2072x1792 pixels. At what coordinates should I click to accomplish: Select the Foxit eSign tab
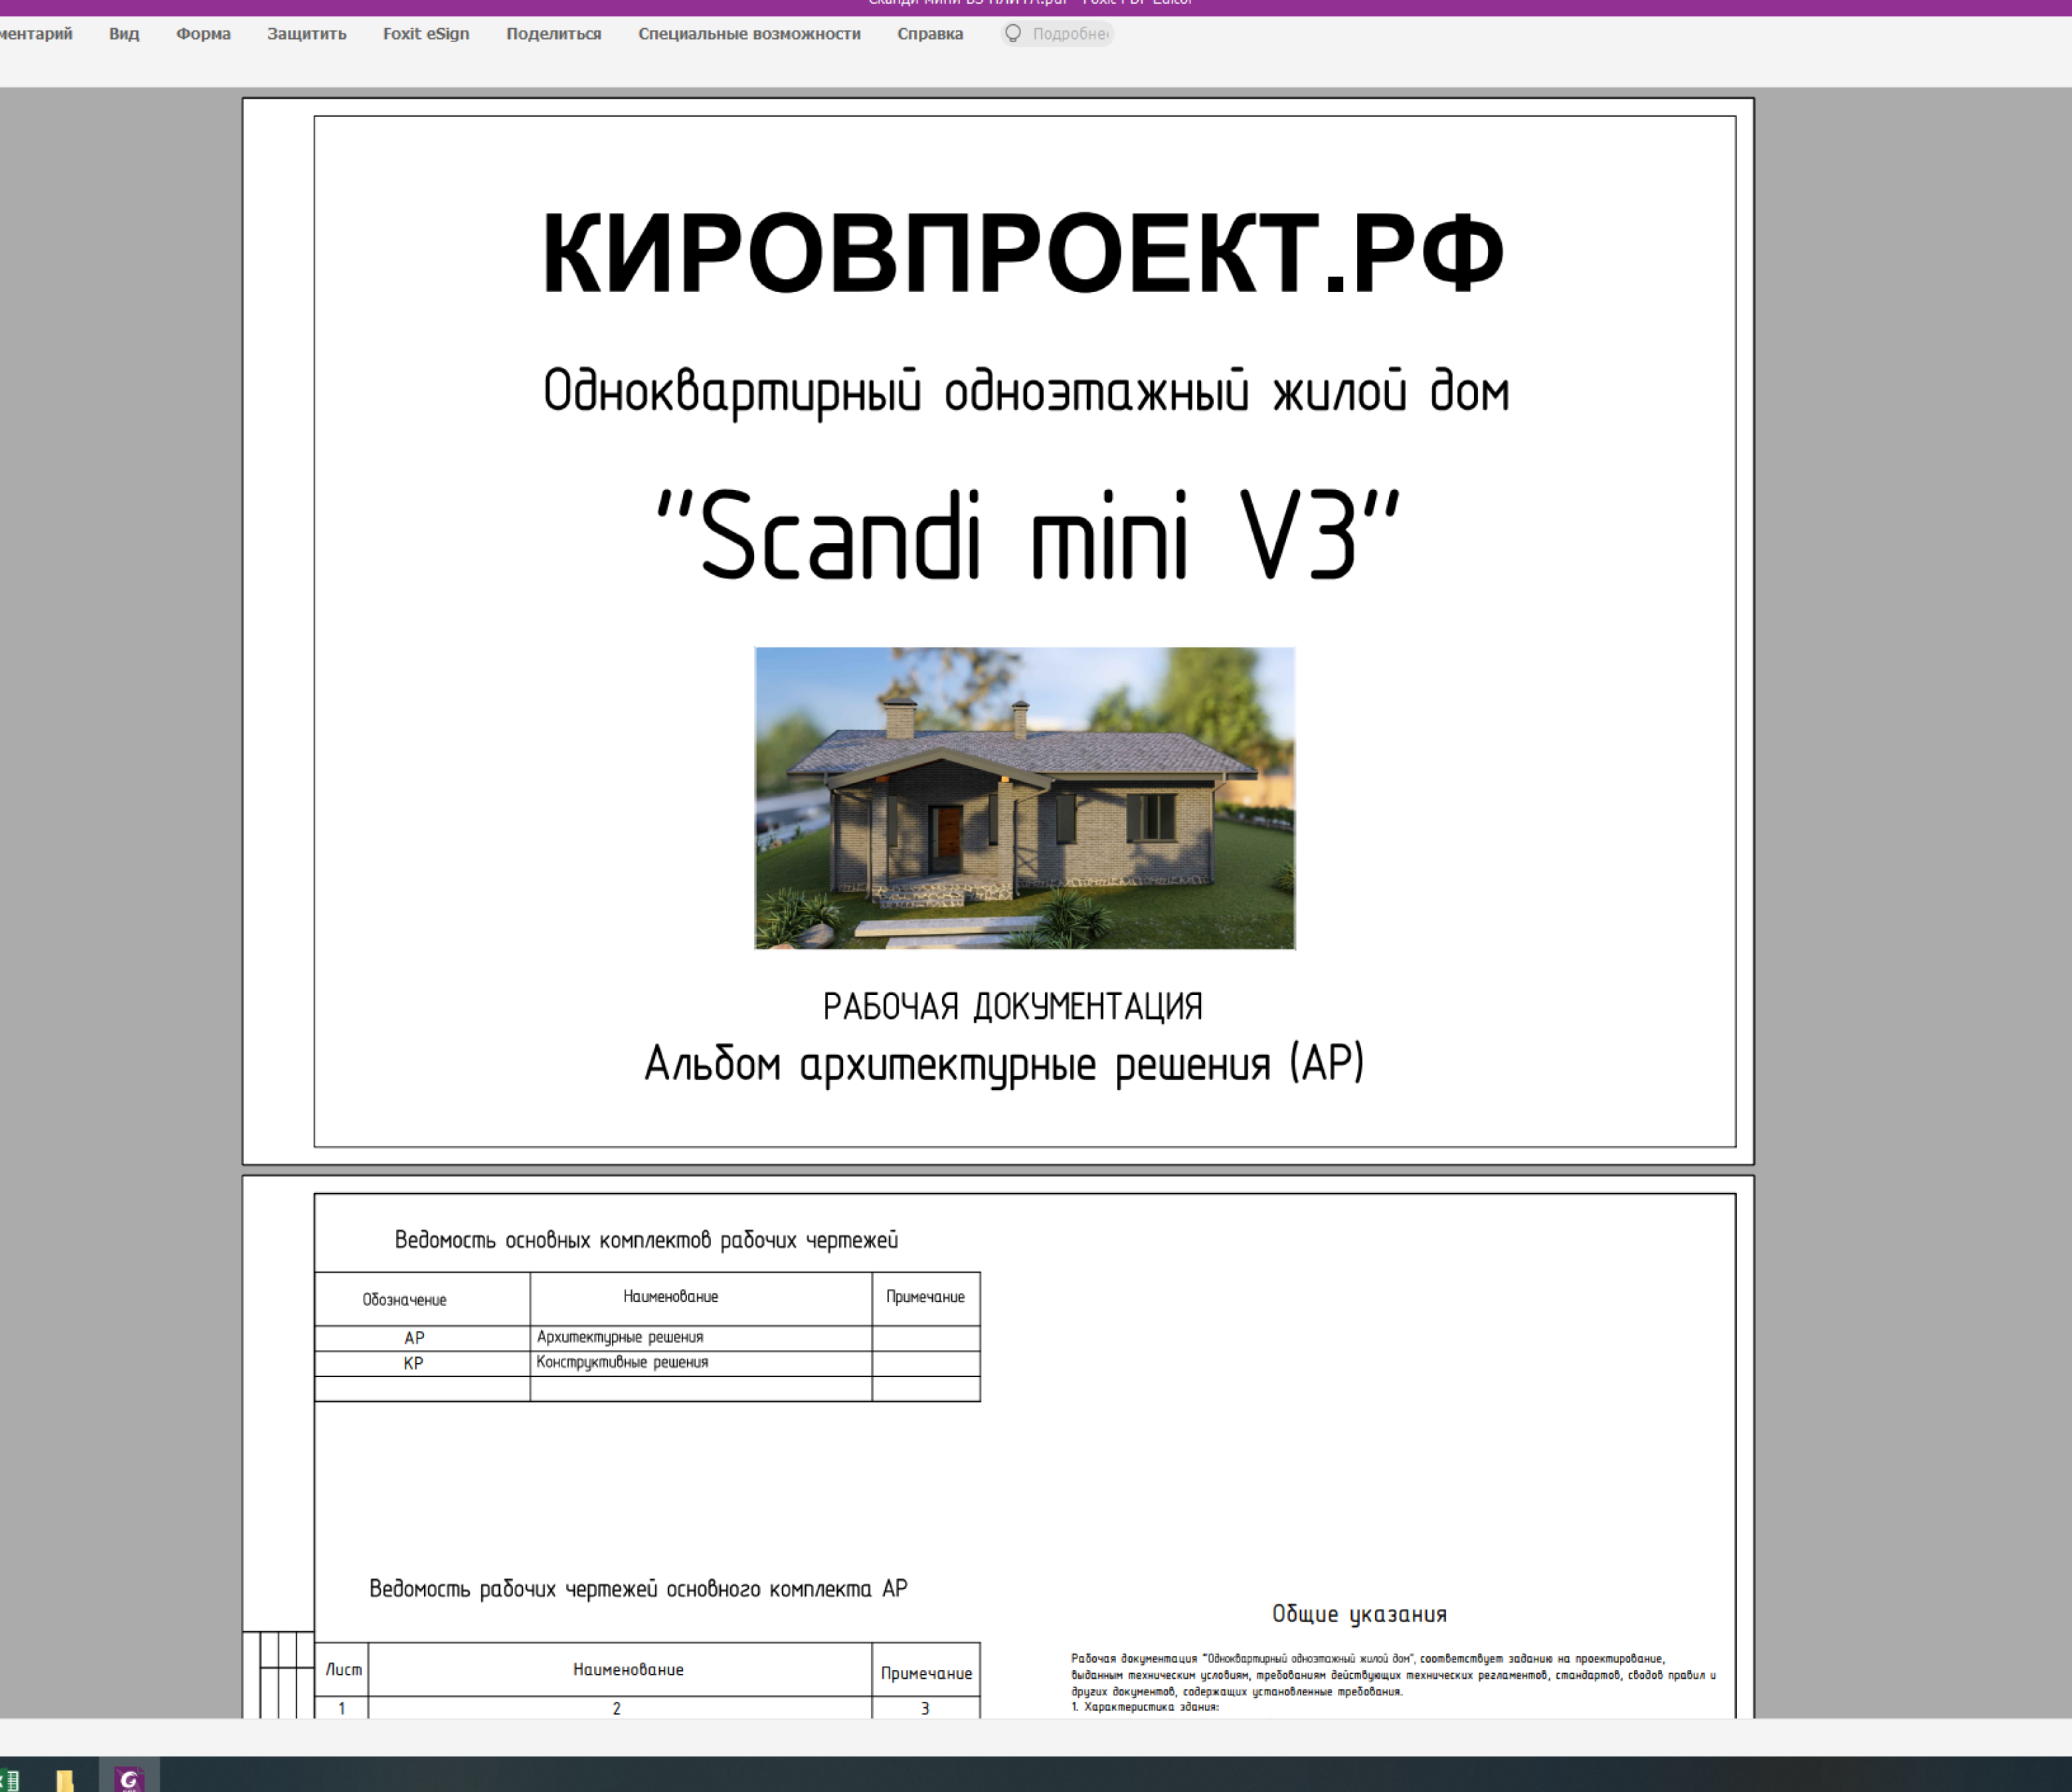click(x=425, y=34)
